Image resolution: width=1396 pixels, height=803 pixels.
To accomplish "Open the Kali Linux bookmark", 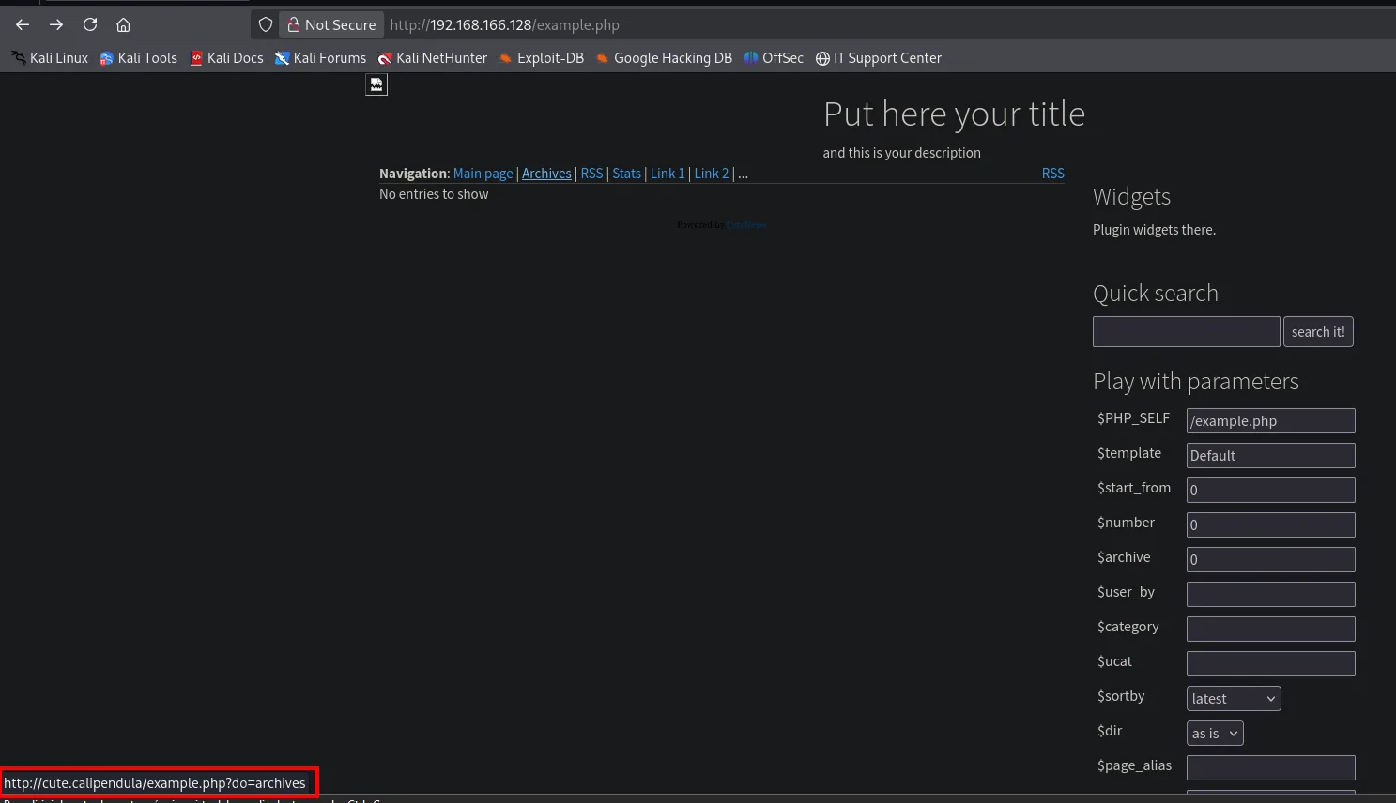I will point(50,58).
